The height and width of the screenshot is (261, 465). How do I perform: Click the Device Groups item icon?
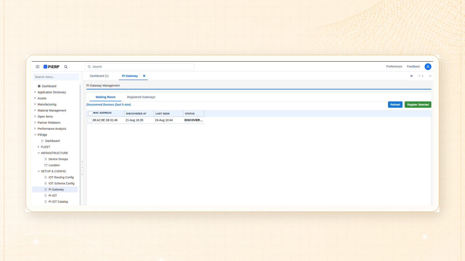46,159
